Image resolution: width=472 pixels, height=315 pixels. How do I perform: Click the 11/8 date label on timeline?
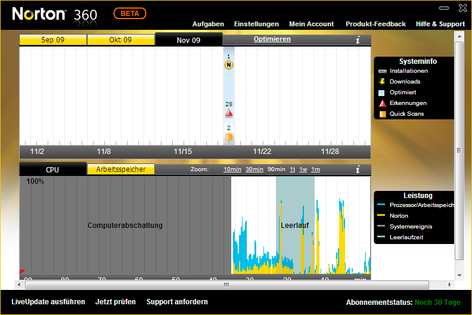pos(104,152)
